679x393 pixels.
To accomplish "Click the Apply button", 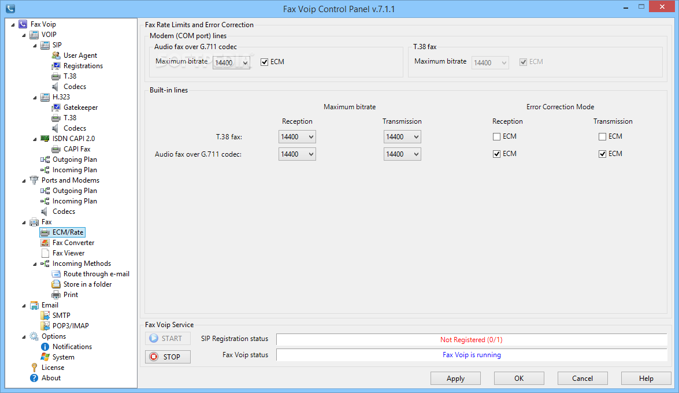I will [455, 379].
